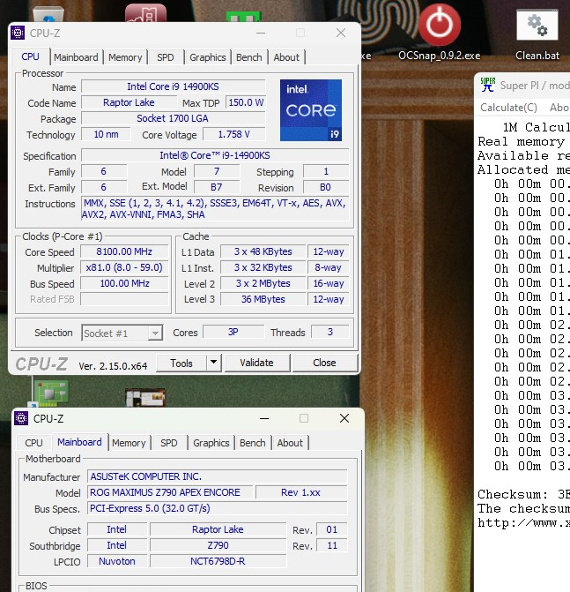Click the PCI-Express 5.0 (32.0 GT/s) bus field
Screen dimensions: 570x592
(x=217, y=508)
